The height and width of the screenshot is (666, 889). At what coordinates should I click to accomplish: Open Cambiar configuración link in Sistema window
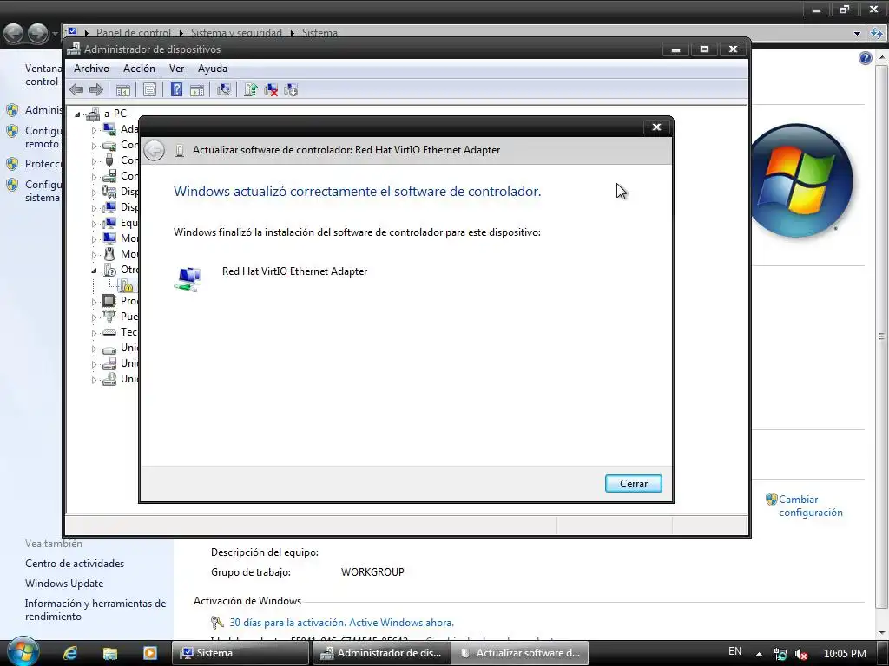point(810,506)
